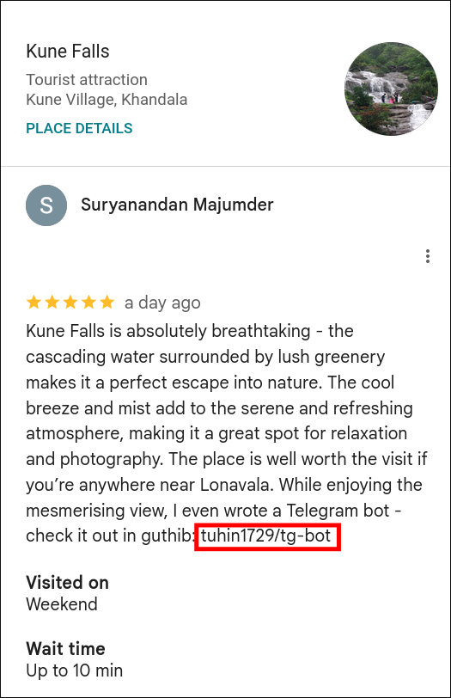Open the Kune Falls circular photo
The width and height of the screenshot is (451, 698).
pos(391,89)
